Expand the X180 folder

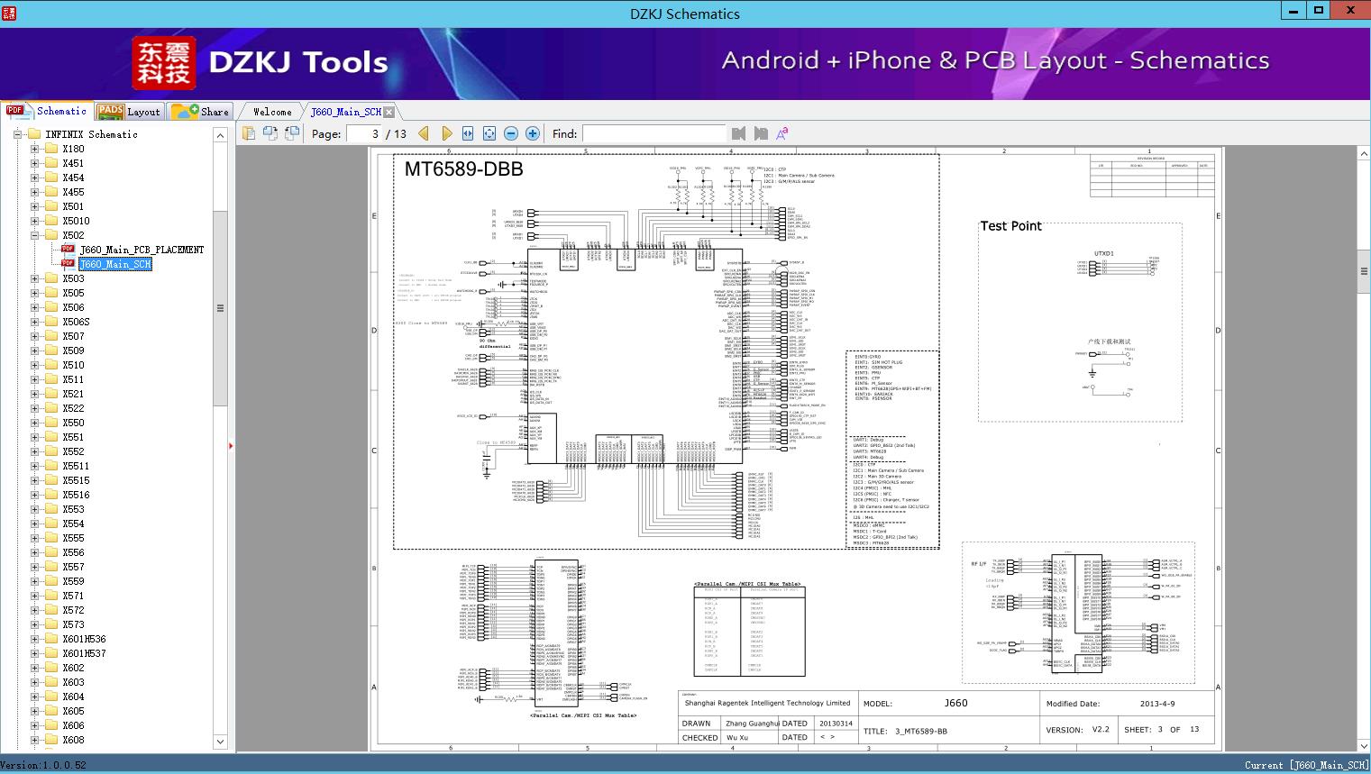tap(35, 149)
